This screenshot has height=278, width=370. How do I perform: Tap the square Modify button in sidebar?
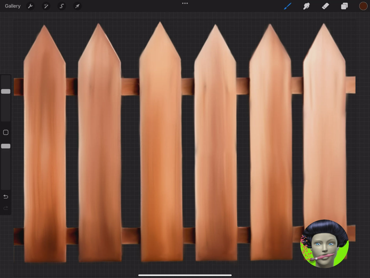pos(6,132)
